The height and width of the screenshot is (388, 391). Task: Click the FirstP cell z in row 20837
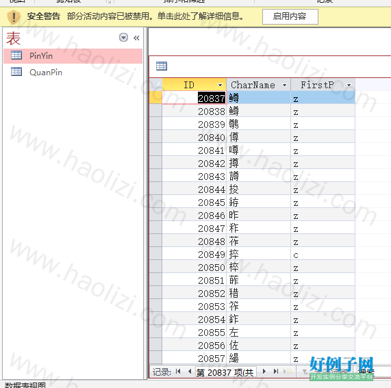(323, 98)
